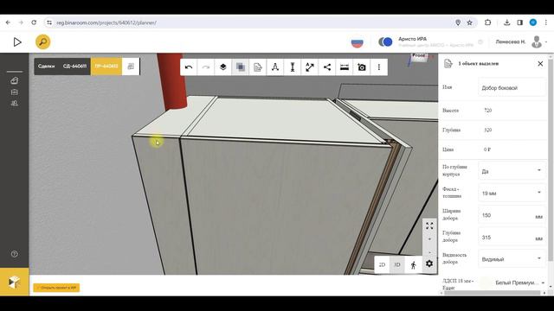Open the view settings gear

click(429, 263)
